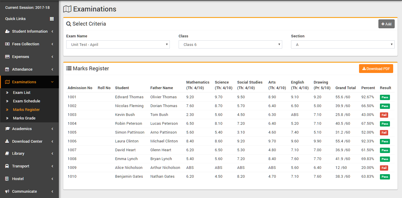This screenshot has height=198, width=402.
Task: Click the Student Information user icon
Action: click(x=7, y=31)
